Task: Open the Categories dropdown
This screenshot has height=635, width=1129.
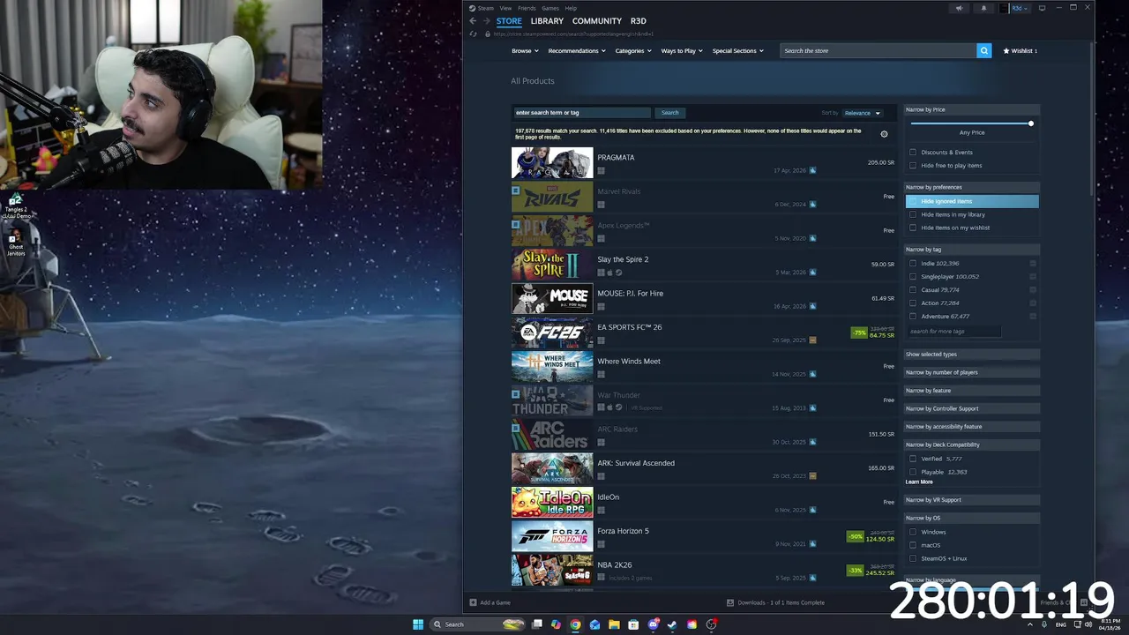Action: click(x=633, y=50)
